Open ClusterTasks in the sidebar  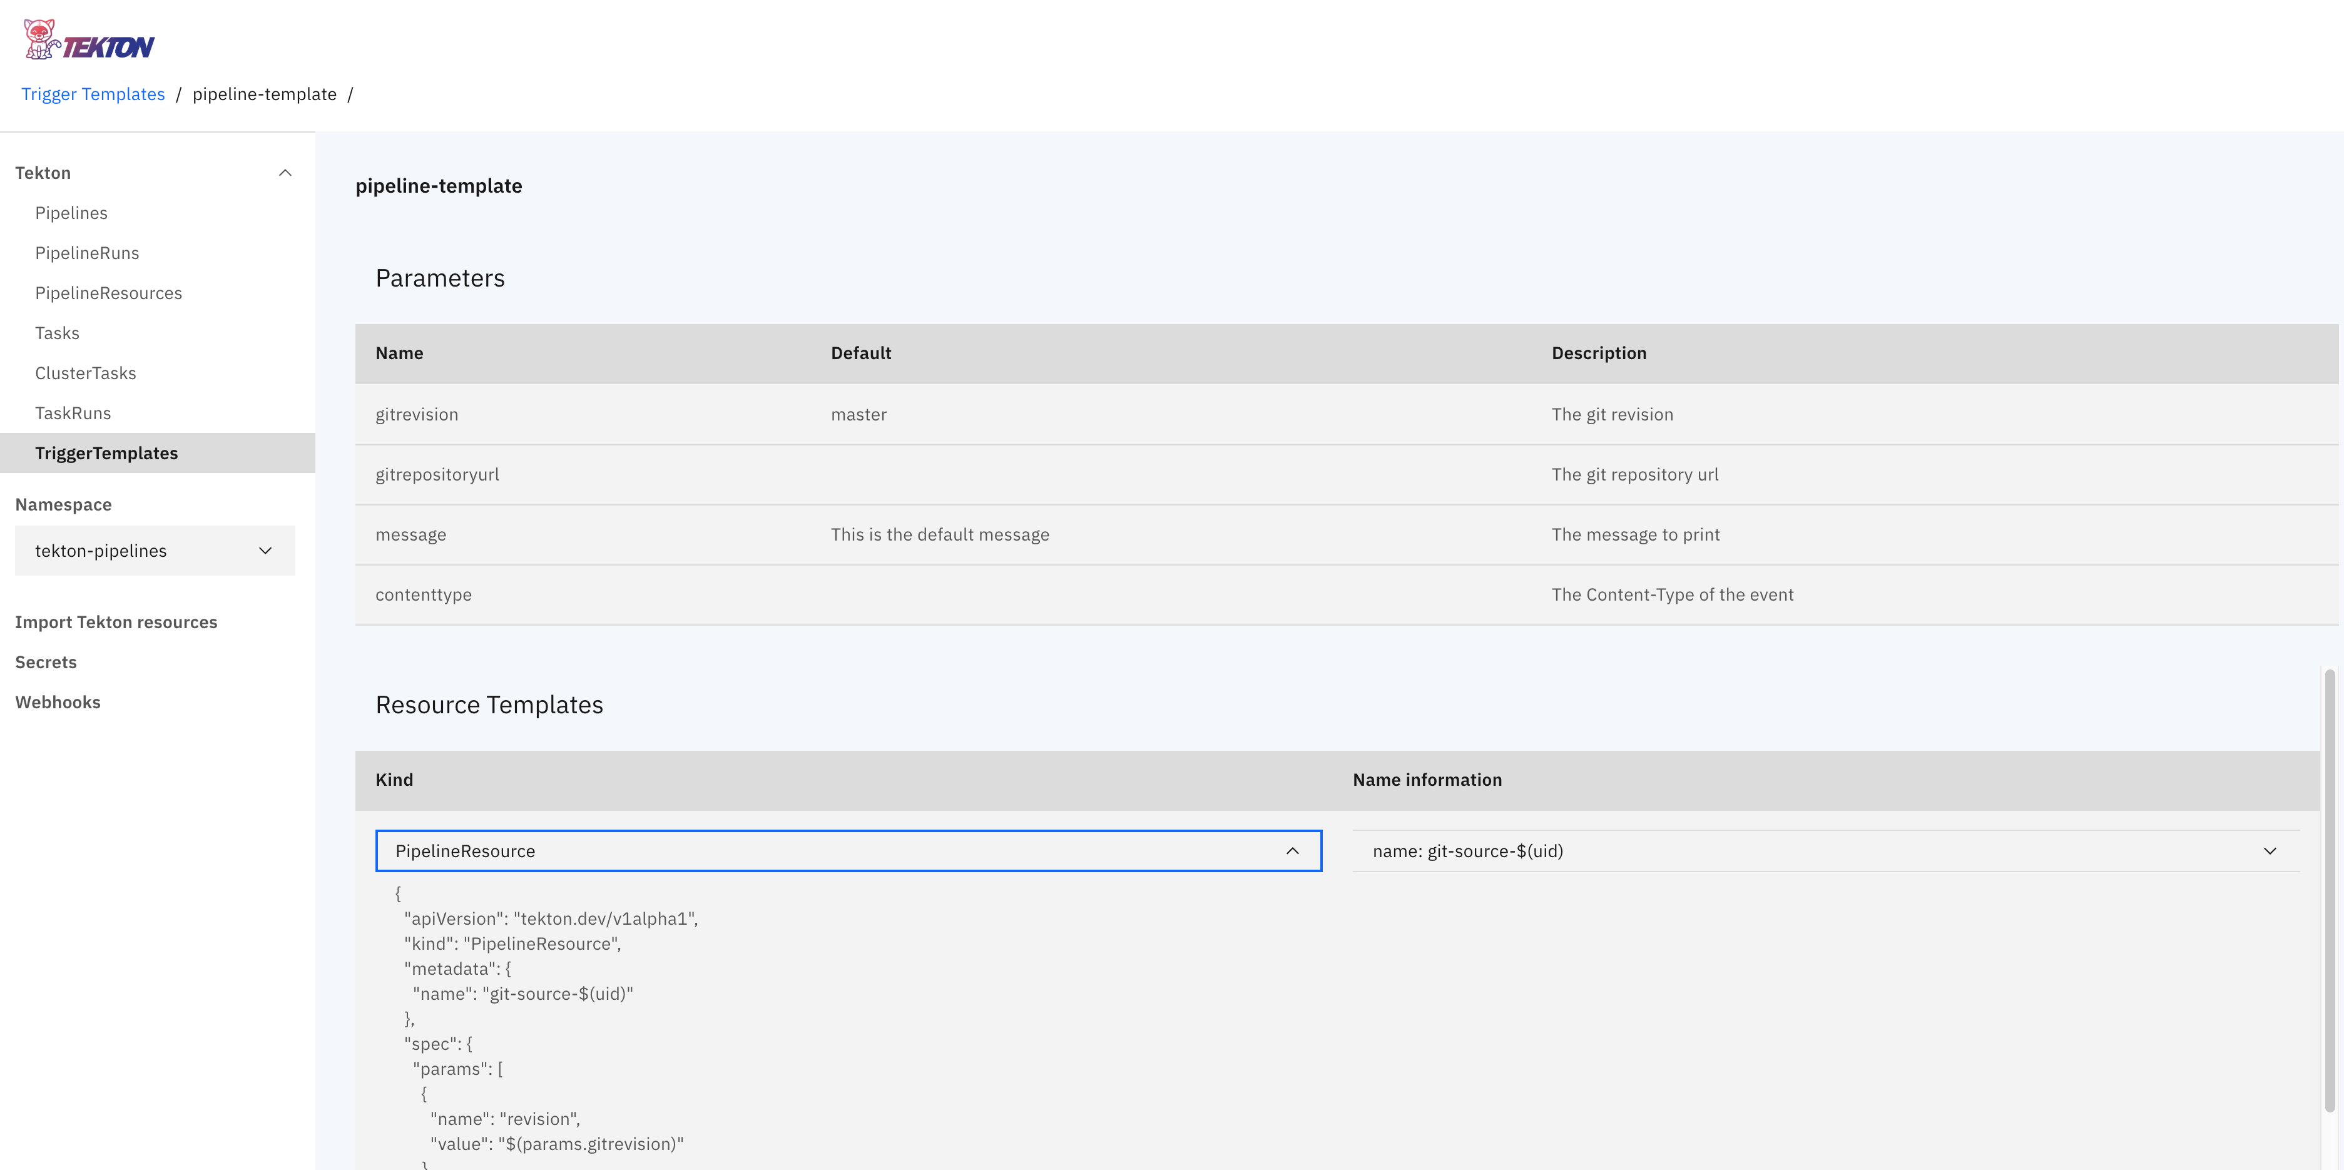86,373
